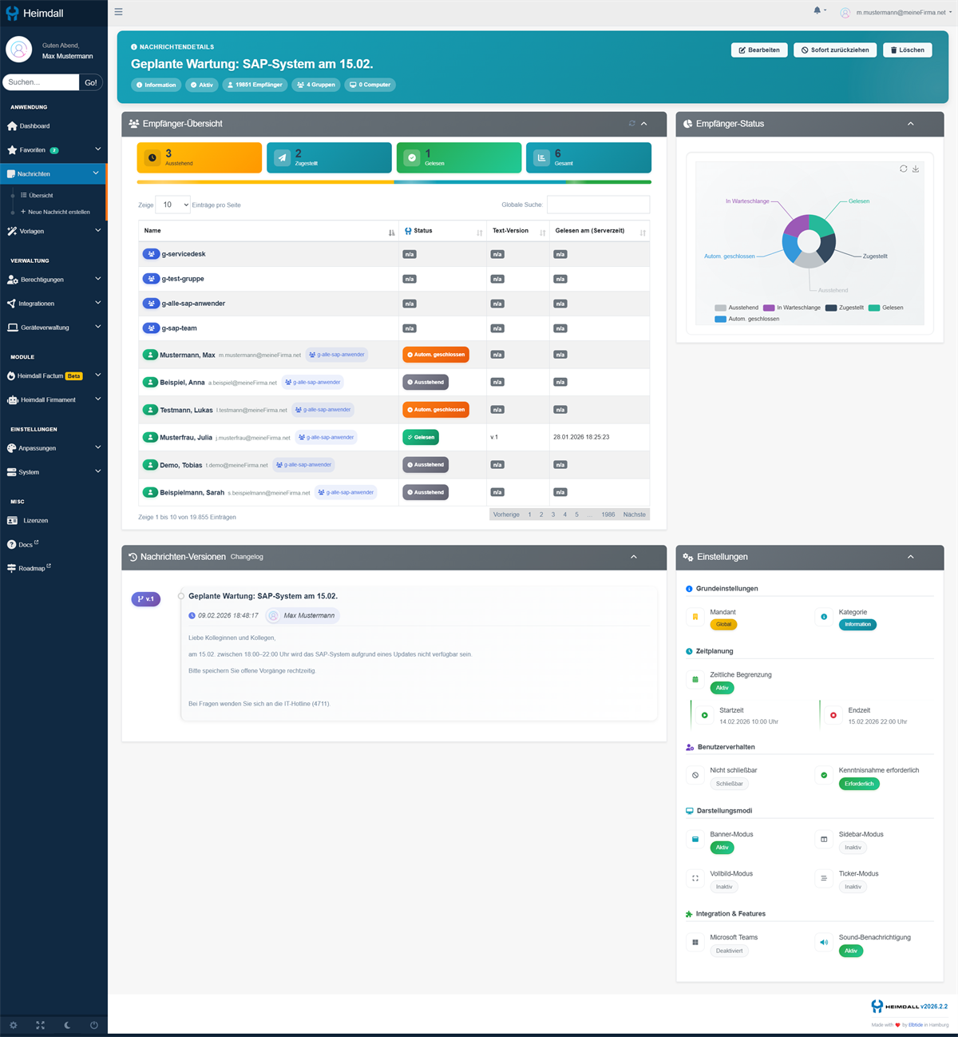Click Sofort zurückziehen button
The width and height of the screenshot is (958, 1037).
point(835,50)
